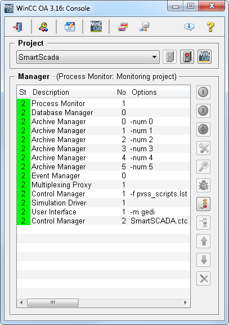229x325 pixels.
Task: Open the license keys icon
Action: (x=44, y=27)
